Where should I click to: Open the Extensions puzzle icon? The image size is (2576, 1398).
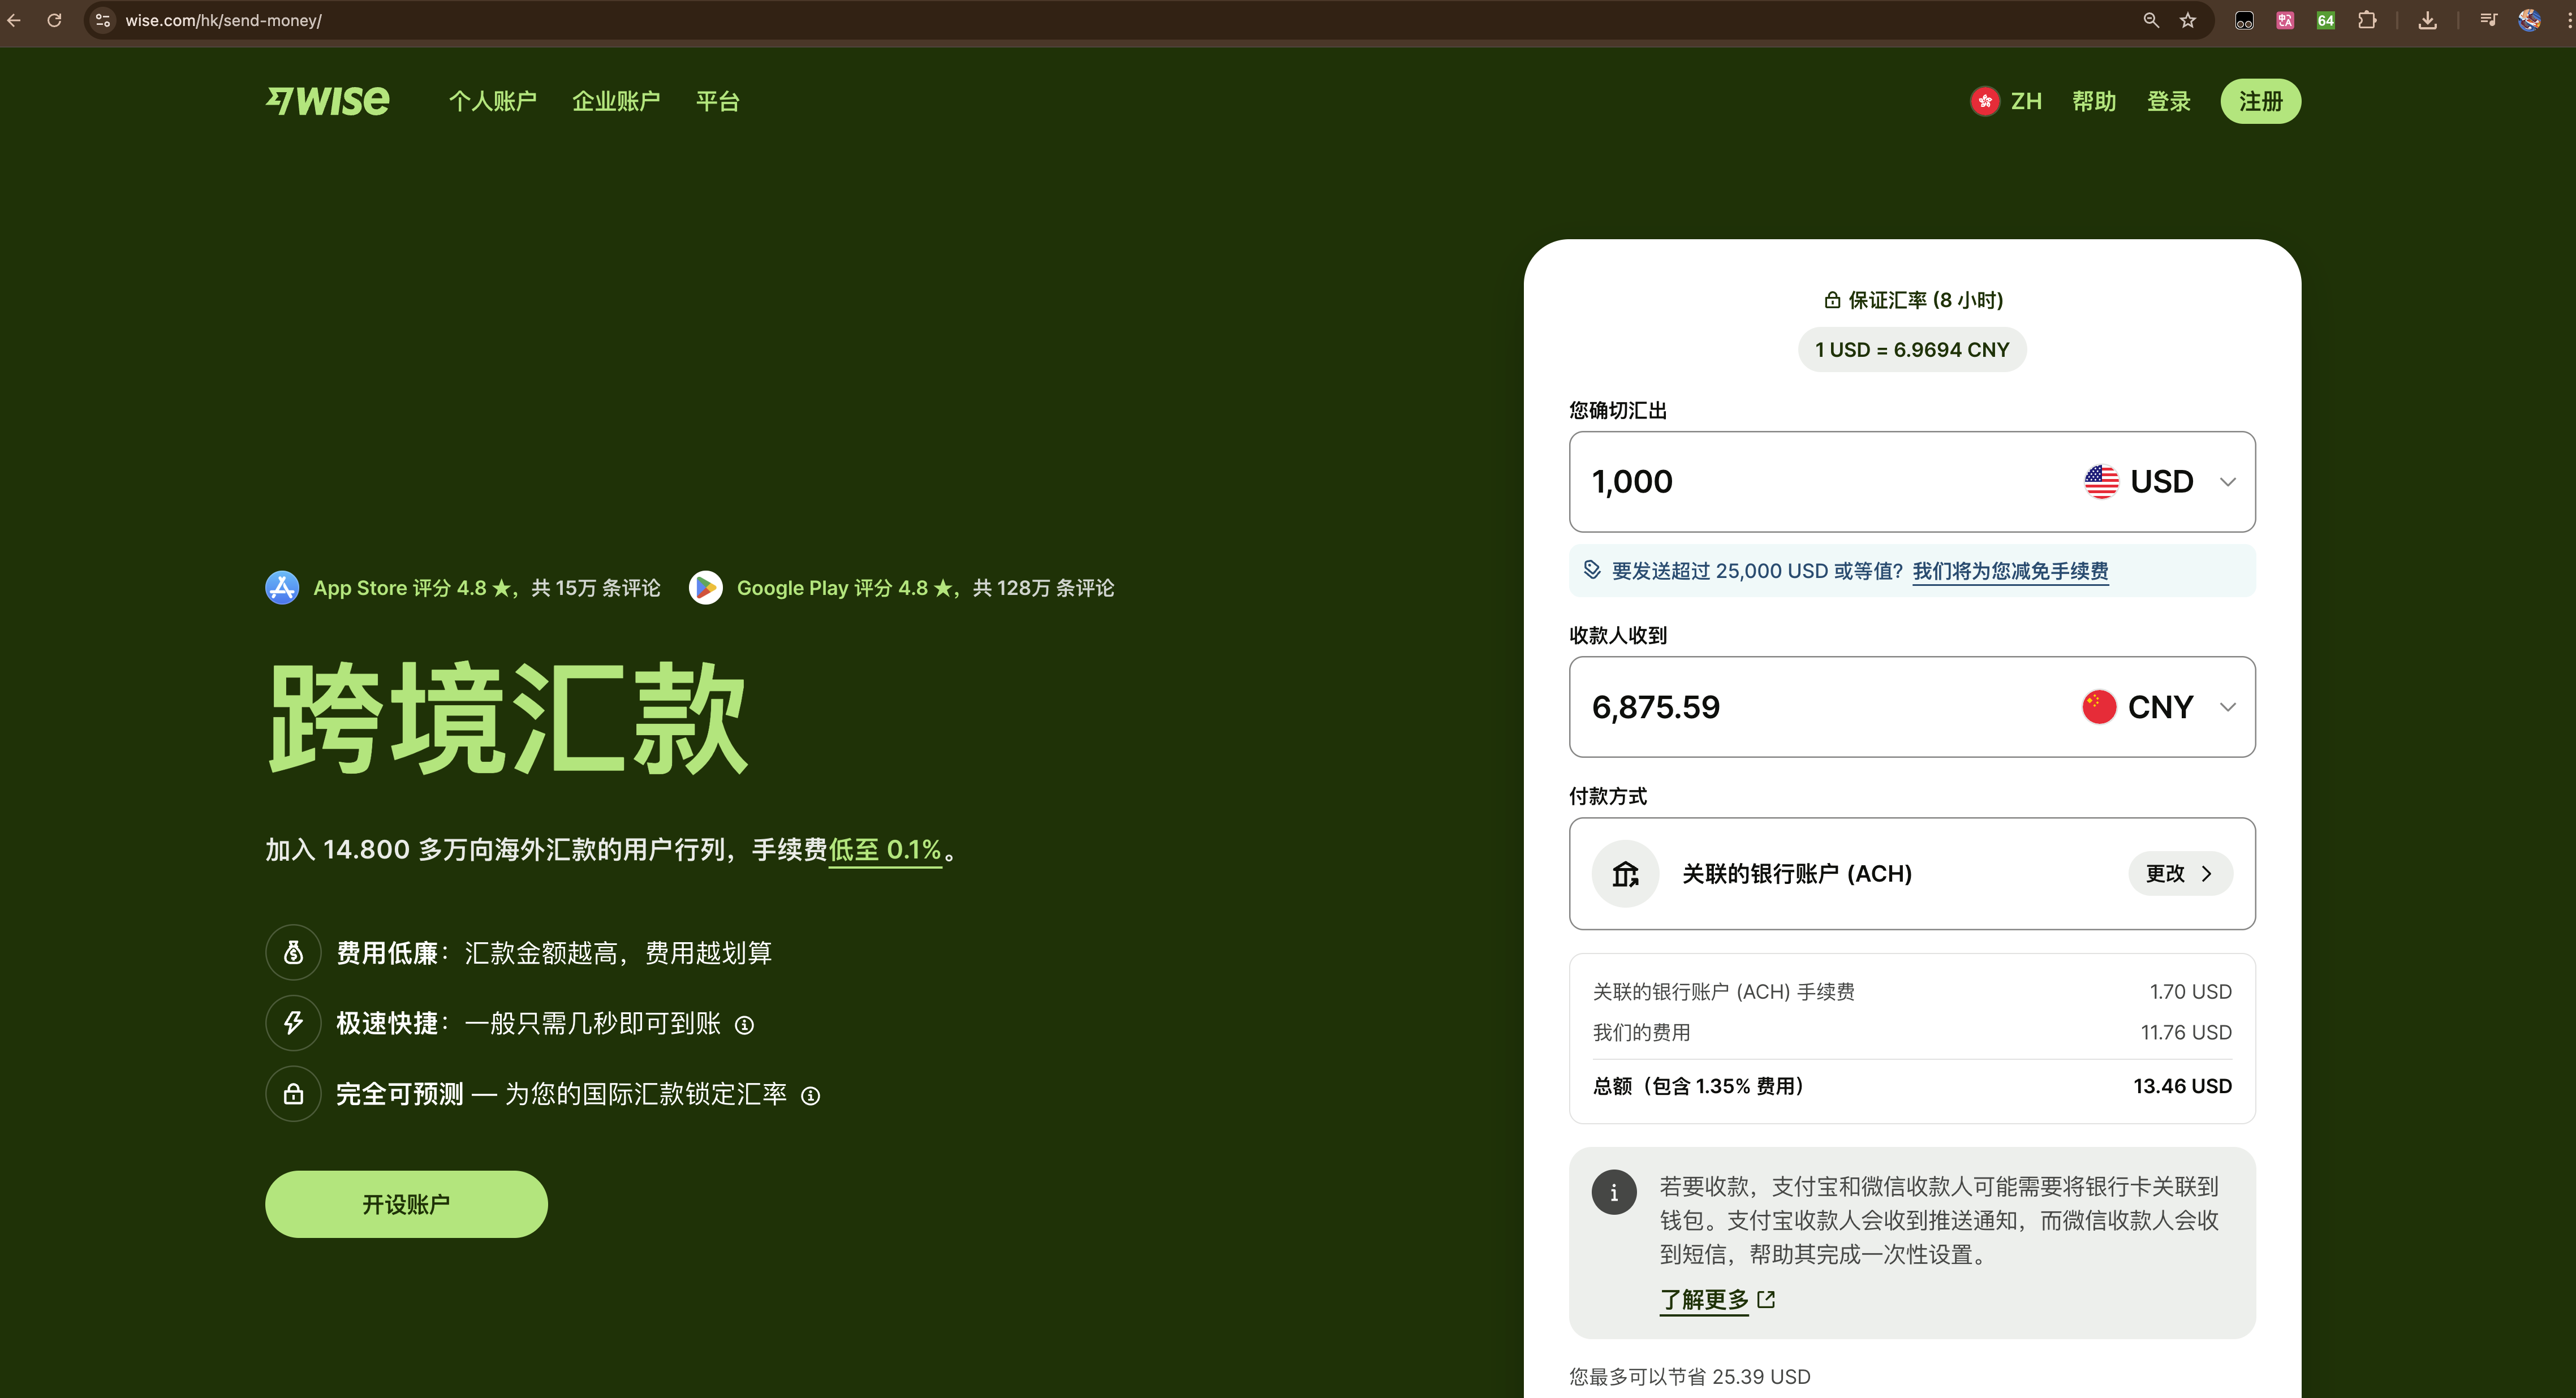point(2367,20)
